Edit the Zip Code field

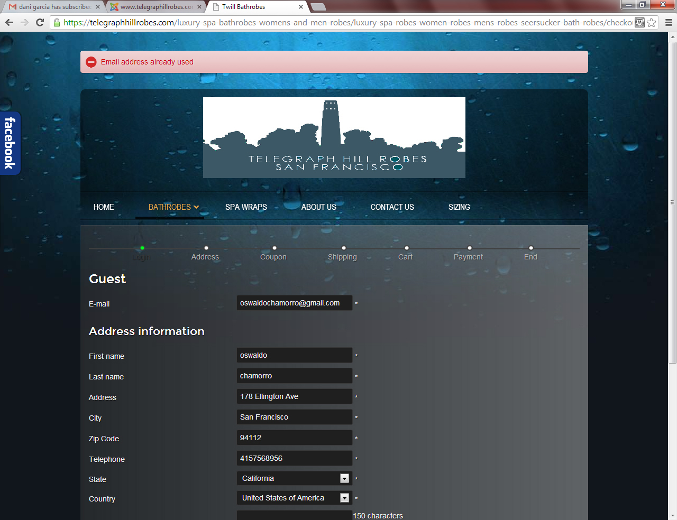tap(295, 438)
